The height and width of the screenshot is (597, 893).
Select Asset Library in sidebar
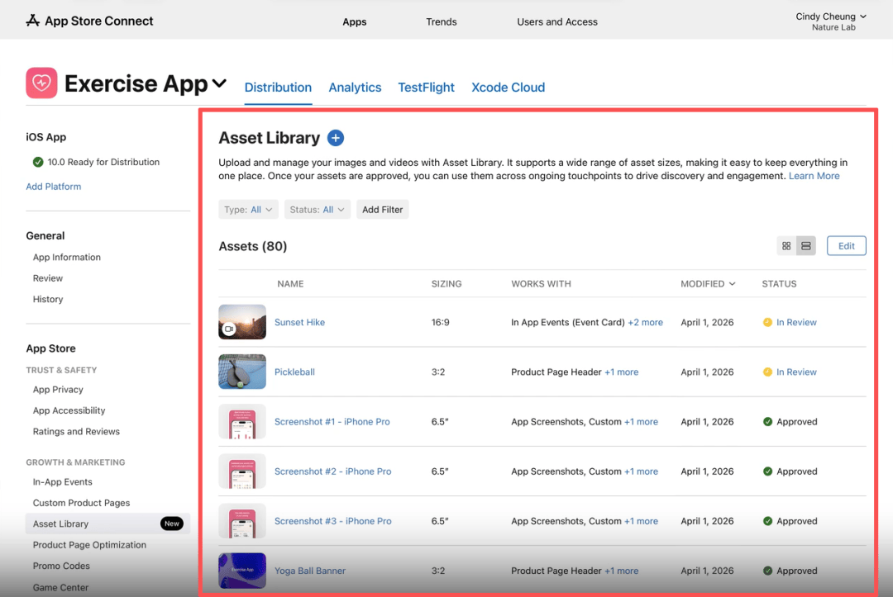click(107, 524)
